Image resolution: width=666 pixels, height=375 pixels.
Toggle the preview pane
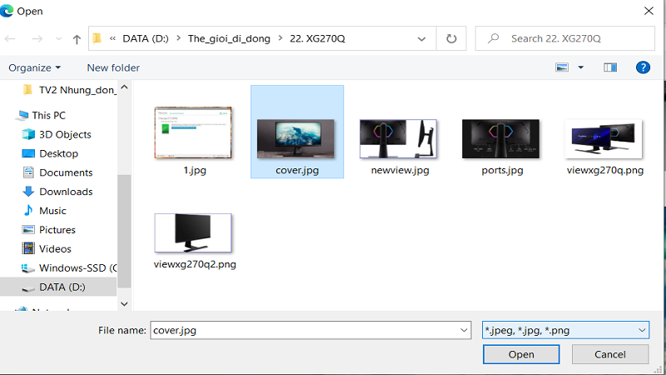click(610, 67)
